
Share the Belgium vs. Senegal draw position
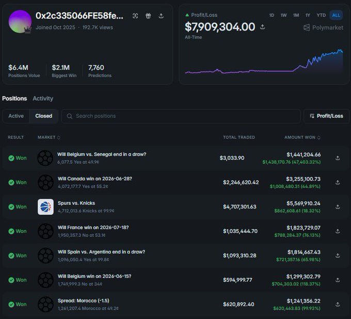[x=338, y=158]
